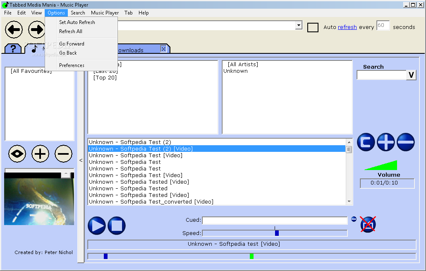Select 'Unknown - Softpedia Test_converted [Video]' row
426x271 pixels.
[x=217, y=201]
